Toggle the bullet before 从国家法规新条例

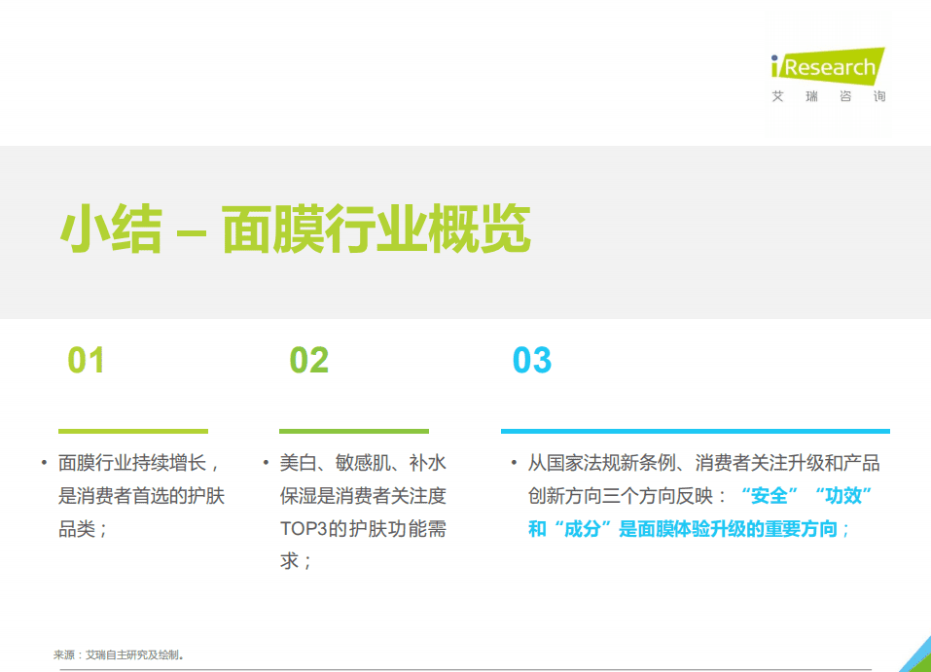(513, 464)
